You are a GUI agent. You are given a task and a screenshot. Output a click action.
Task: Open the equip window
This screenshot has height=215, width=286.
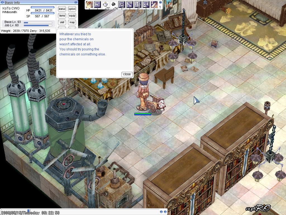[72, 16]
